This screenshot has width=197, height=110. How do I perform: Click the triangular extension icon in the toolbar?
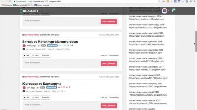click(x=187, y=1)
